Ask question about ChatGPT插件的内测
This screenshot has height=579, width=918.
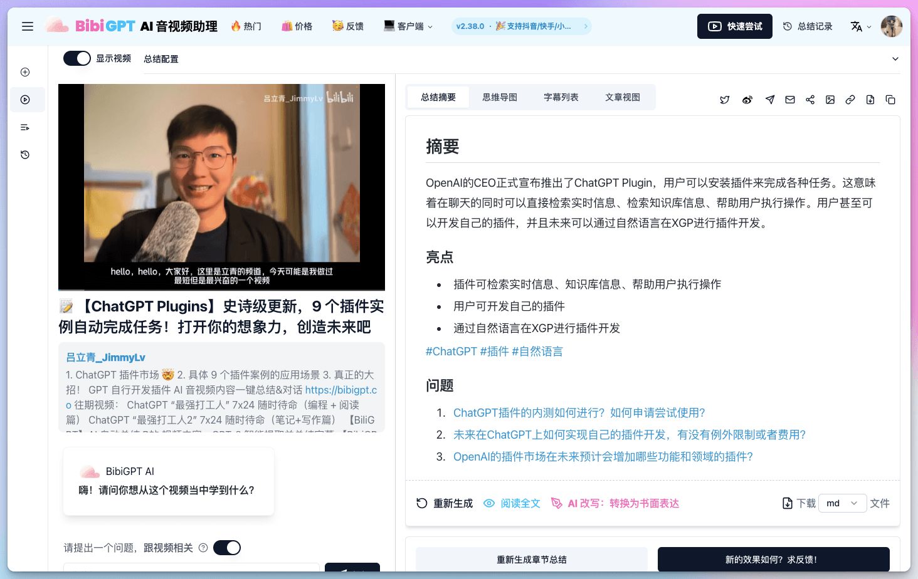[579, 413]
